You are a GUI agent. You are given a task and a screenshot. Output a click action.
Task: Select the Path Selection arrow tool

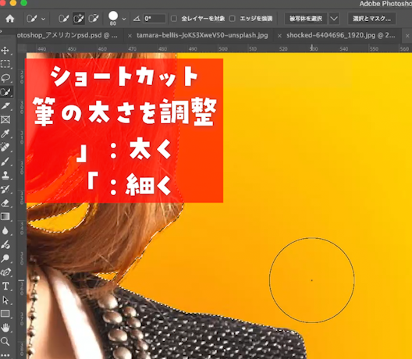[5, 300]
